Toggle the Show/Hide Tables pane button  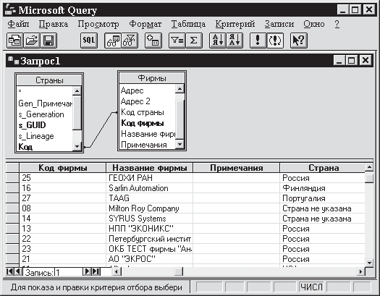point(113,41)
